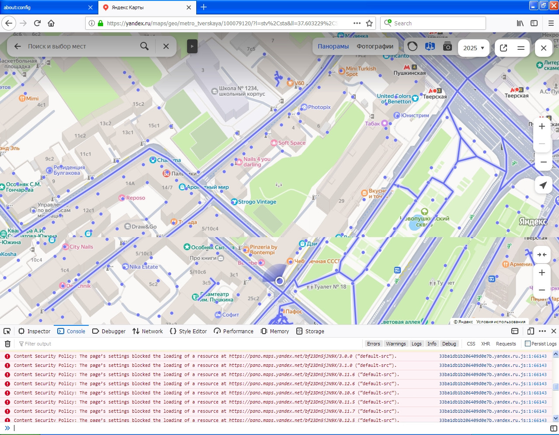Go to the browser Home page
559x435 pixels.
51,23
